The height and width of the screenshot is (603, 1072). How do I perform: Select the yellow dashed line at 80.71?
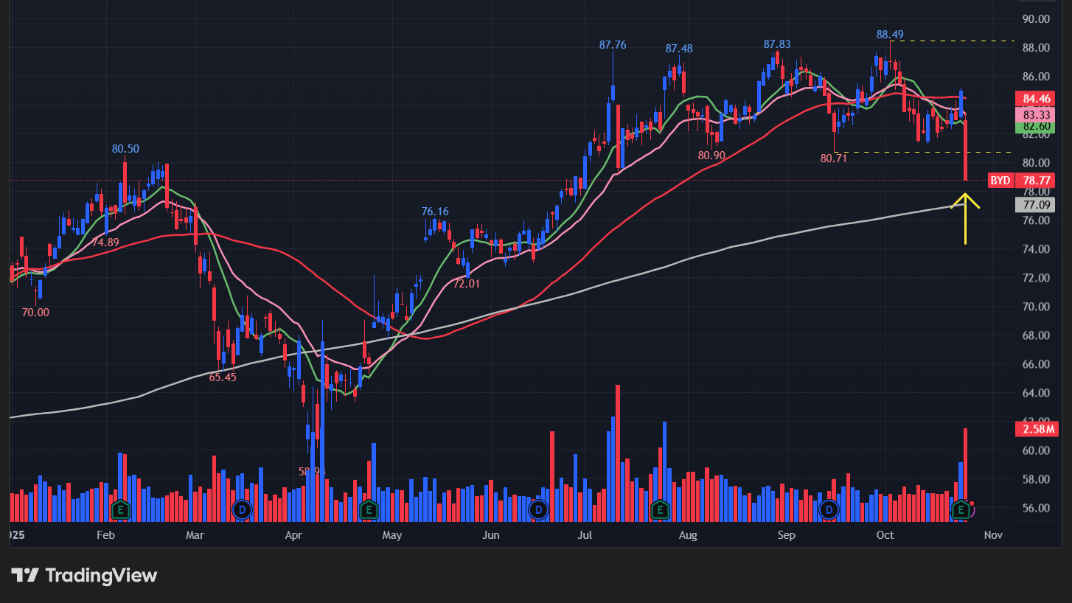click(x=922, y=153)
